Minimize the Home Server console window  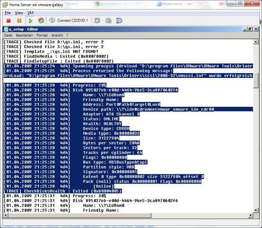232,4
